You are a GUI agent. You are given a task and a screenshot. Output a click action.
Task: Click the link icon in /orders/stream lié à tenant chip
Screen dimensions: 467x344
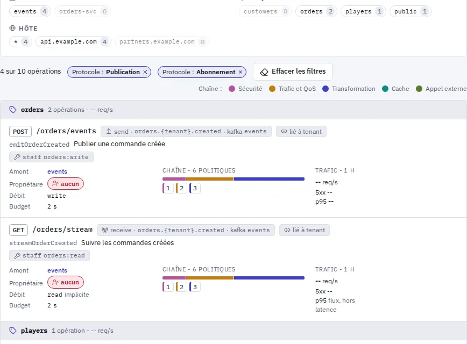[287, 230]
